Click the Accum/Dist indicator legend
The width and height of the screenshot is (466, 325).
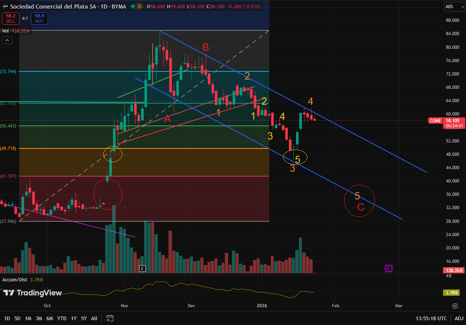[x=22, y=279]
